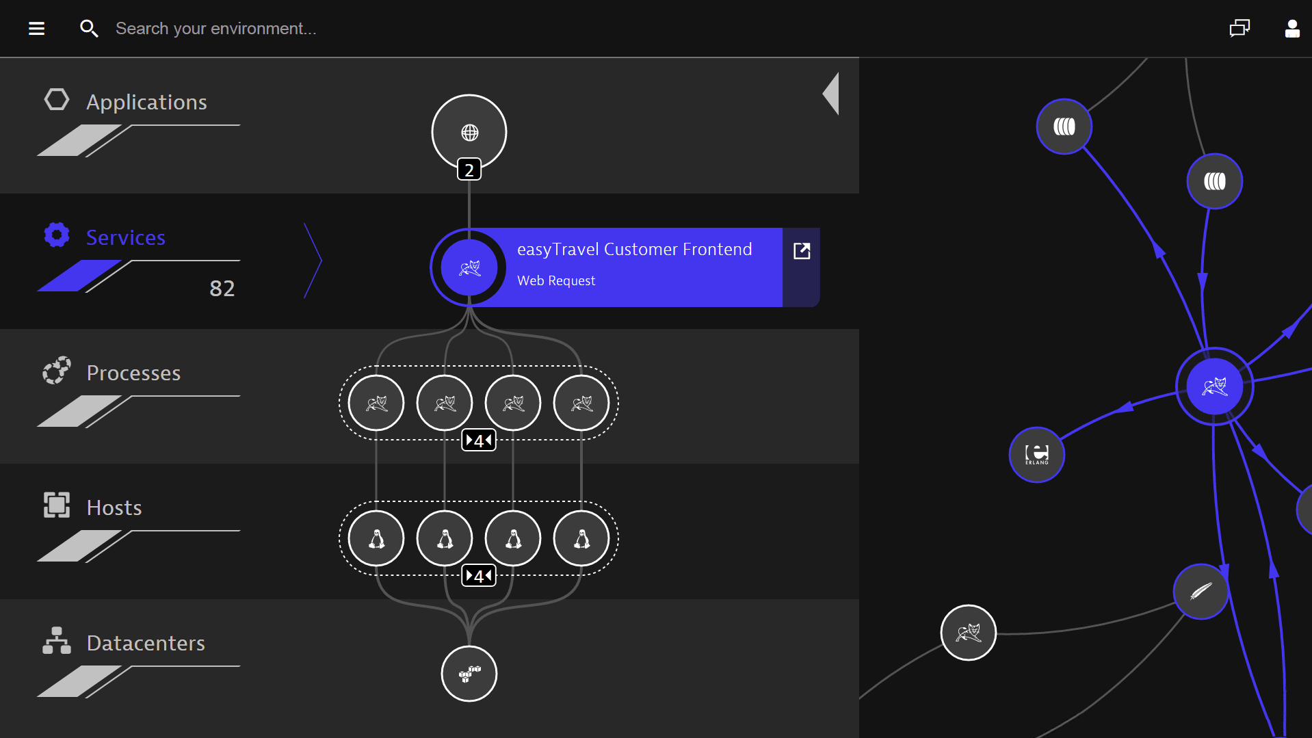The image size is (1312, 738).
Task: Click the 2 applications count badge
Action: click(469, 170)
